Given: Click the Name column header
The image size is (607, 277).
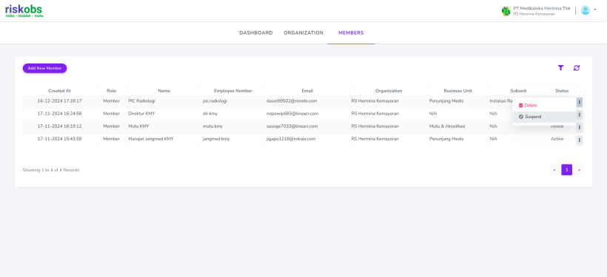Looking at the screenshot, I should (164, 91).
